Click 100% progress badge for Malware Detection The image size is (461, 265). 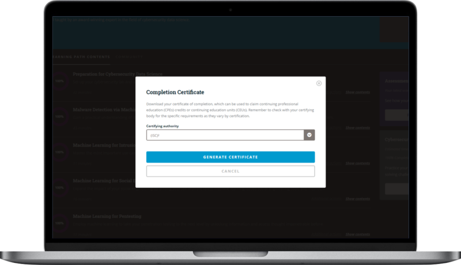pyautogui.click(x=59, y=117)
